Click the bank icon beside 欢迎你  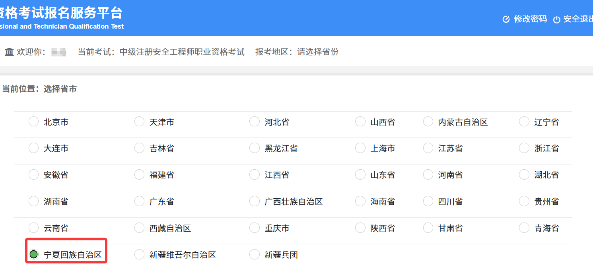click(x=9, y=52)
